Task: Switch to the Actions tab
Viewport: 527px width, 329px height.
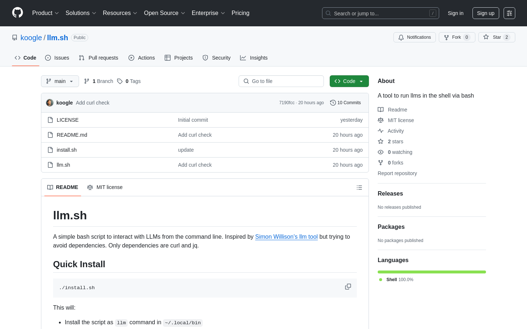Action: click(x=142, y=58)
